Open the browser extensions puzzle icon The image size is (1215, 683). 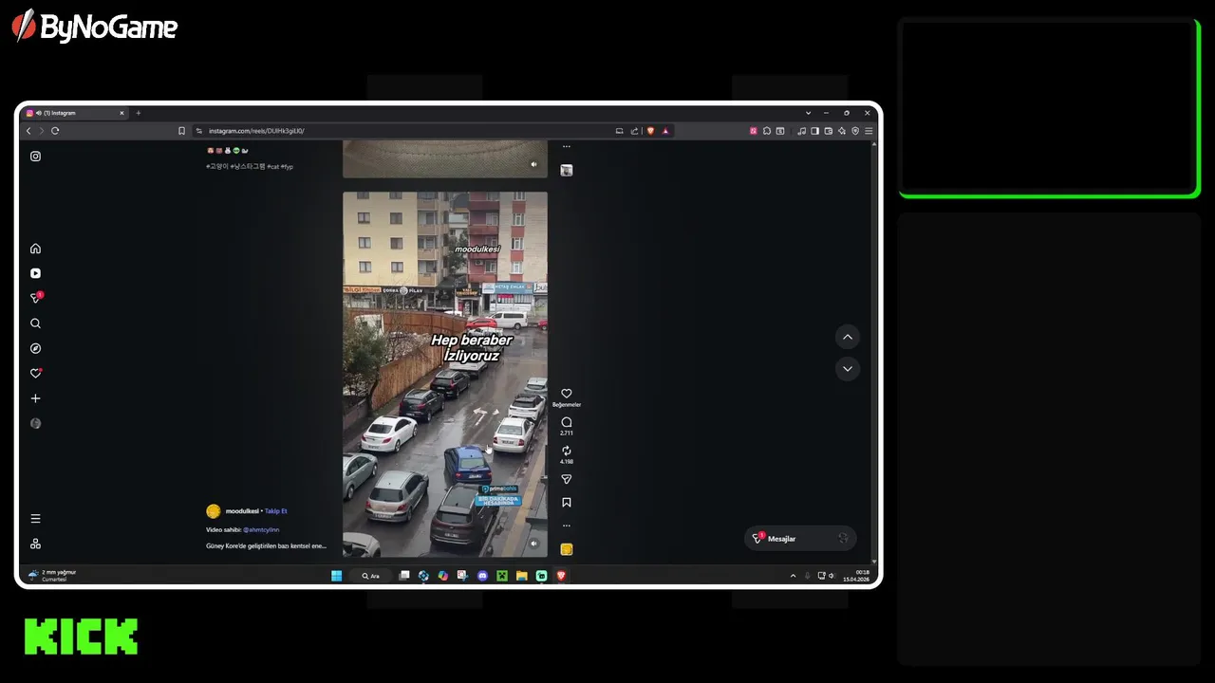pyautogui.click(x=766, y=131)
